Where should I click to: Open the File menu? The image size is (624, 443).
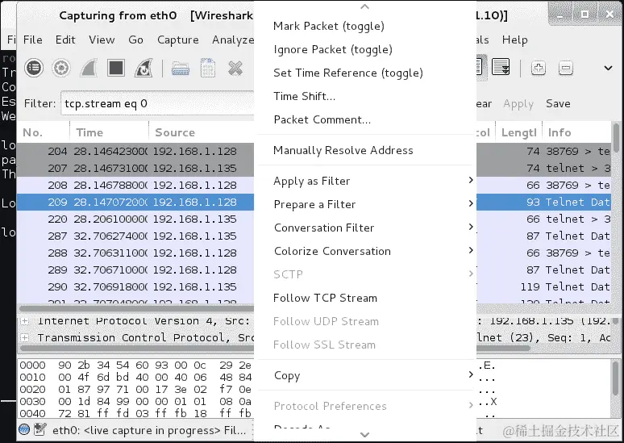click(32, 40)
